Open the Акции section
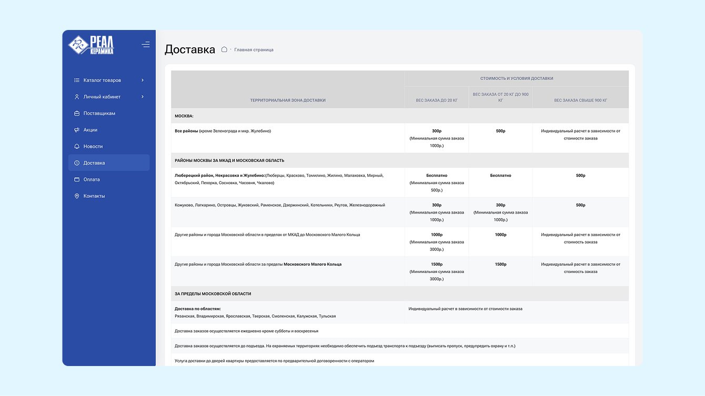Viewport: 705px width, 396px height. click(109, 130)
